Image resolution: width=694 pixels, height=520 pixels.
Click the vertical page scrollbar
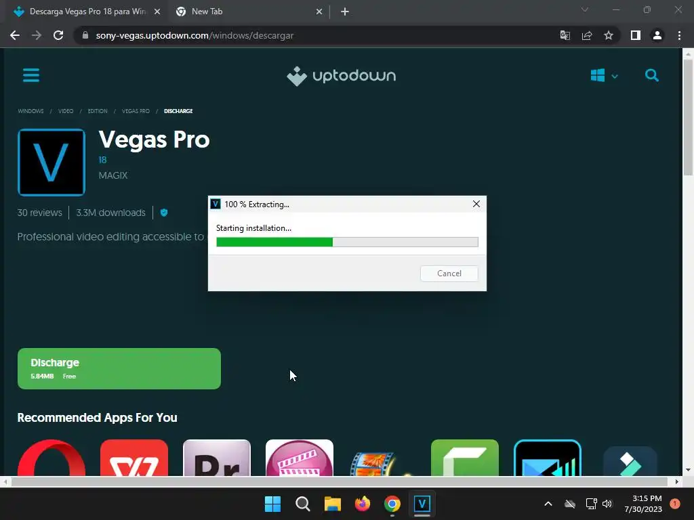tap(688, 118)
